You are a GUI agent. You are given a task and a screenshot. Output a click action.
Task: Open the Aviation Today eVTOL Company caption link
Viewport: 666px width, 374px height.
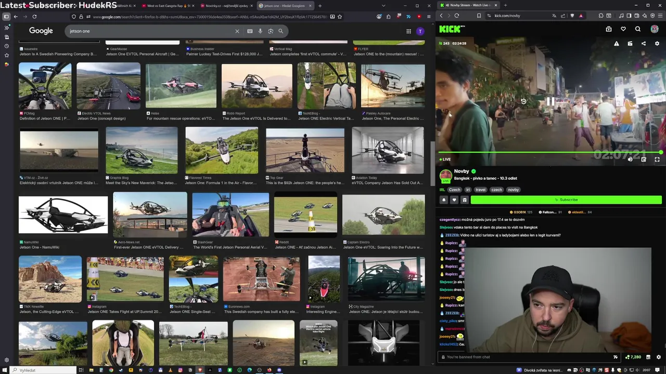click(387, 183)
